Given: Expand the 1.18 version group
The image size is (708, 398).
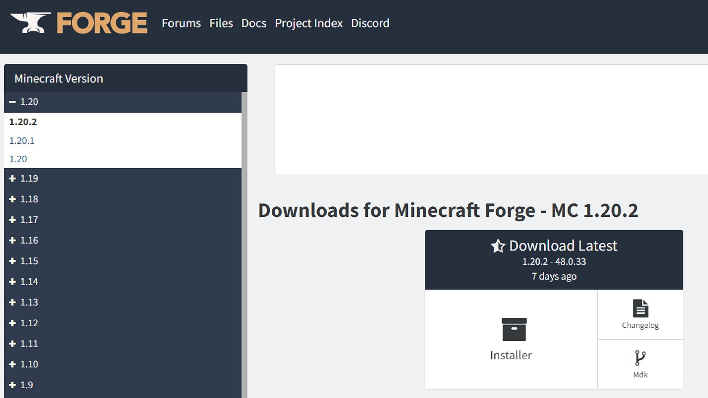Looking at the screenshot, I should click(123, 199).
